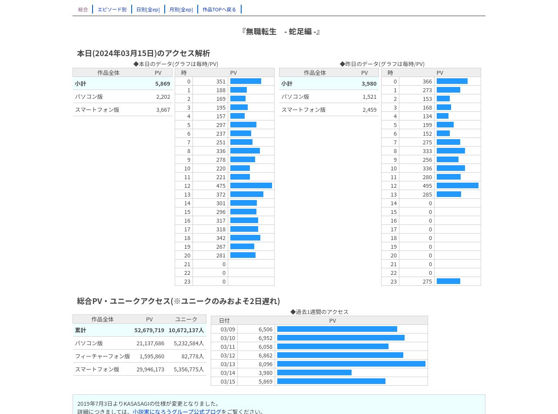Click the title 無職転生 - 蛇足編 -
This screenshot has width=558, height=414.
[x=281, y=31]
